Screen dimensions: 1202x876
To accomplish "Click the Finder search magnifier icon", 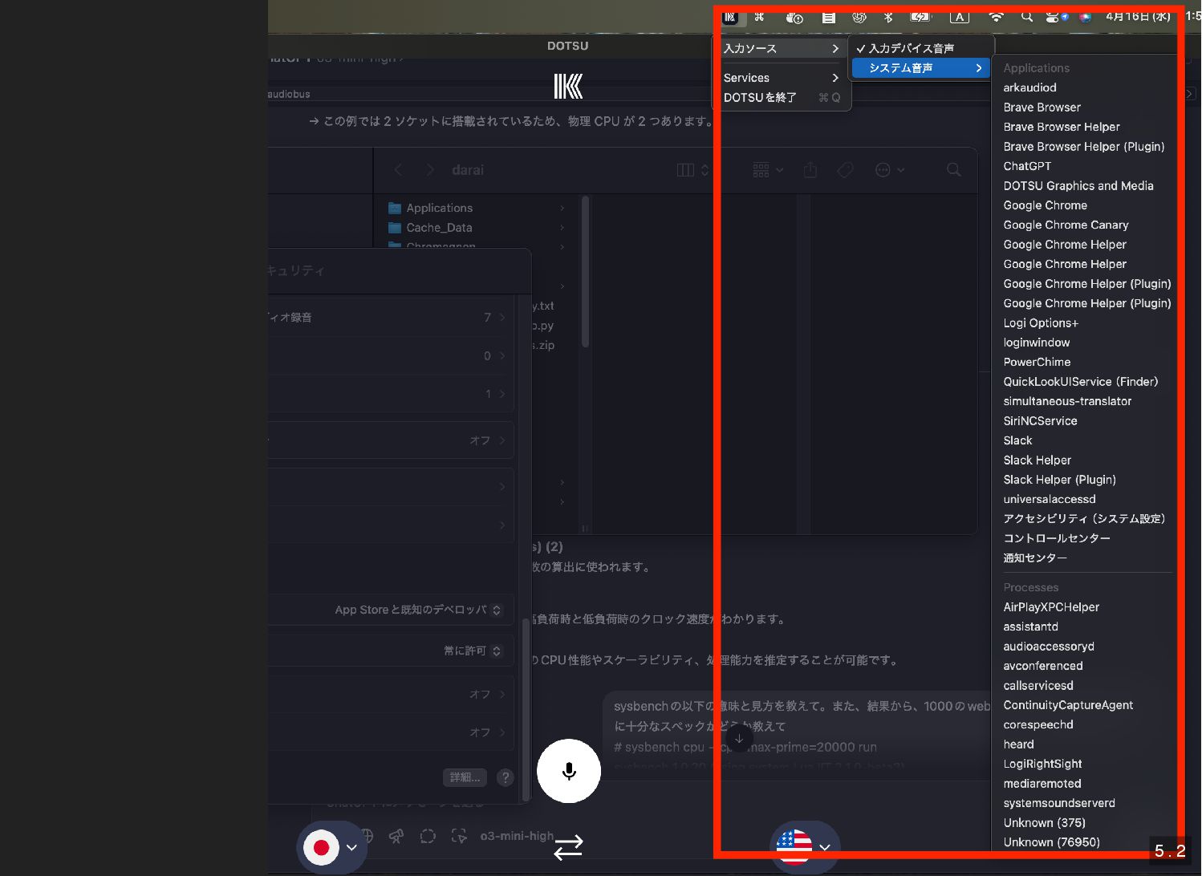I will coord(954,170).
